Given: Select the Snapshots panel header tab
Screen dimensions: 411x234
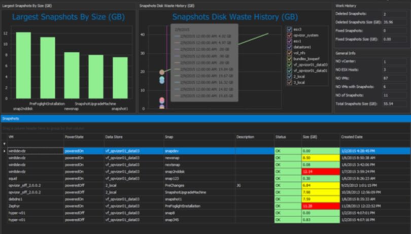Looking at the screenshot, I should tap(11, 119).
